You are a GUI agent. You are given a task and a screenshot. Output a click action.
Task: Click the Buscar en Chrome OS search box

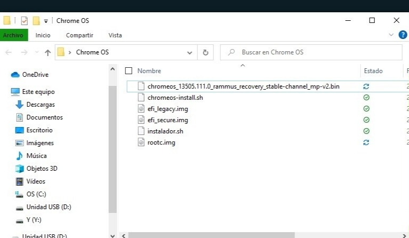pyautogui.click(x=311, y=52)
